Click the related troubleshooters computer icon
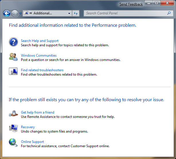 click(x=13, y=71)
